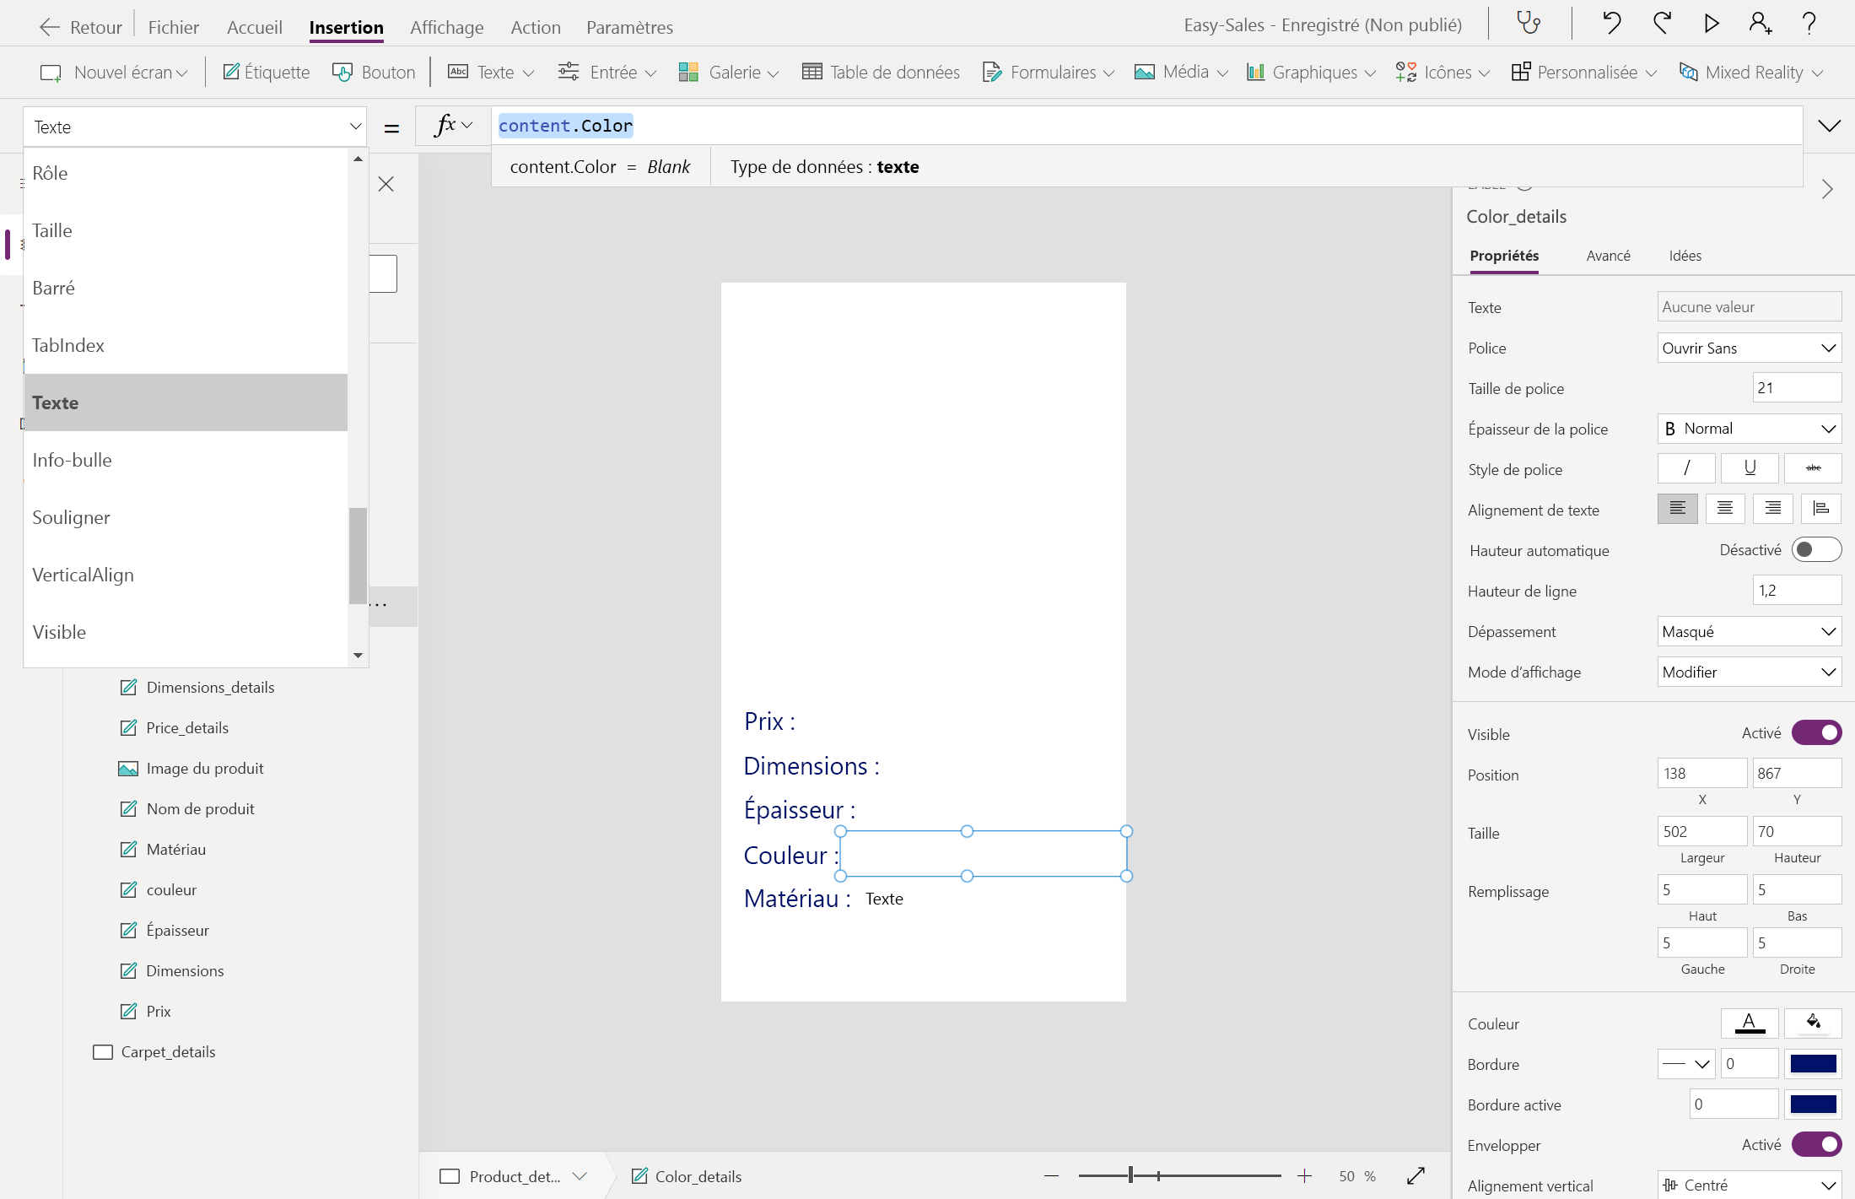Click the zoom slider handle

click(x=1130, y=1175)
